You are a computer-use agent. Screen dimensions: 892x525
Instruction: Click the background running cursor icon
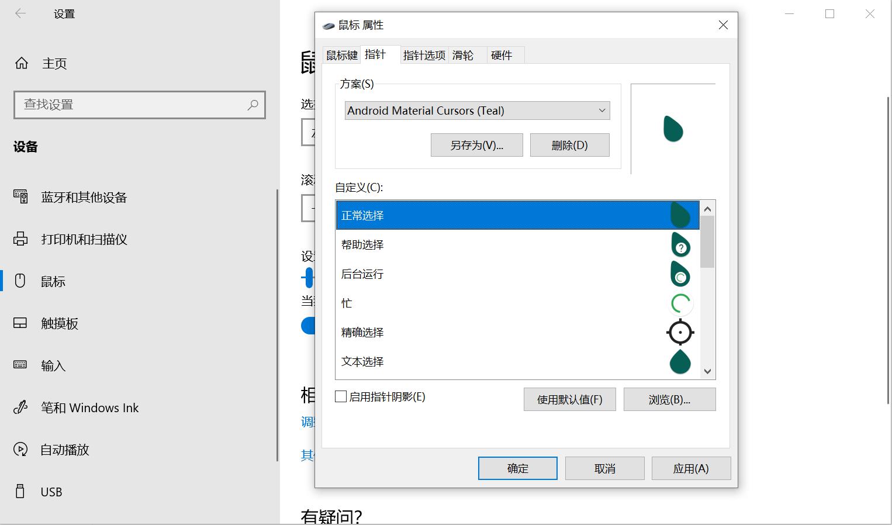point(680,274)
